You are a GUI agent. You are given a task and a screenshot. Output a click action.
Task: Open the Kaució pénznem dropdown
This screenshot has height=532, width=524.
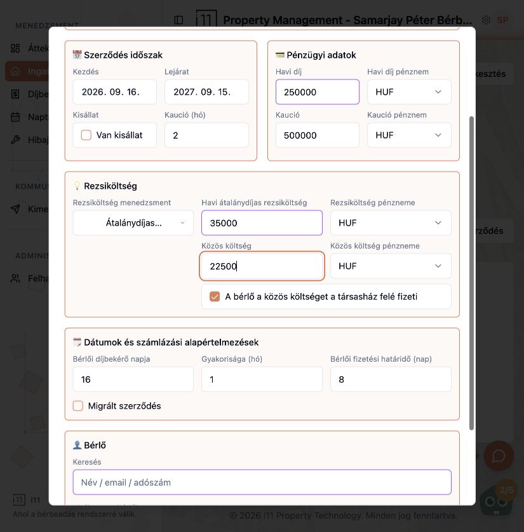(409, 135)
